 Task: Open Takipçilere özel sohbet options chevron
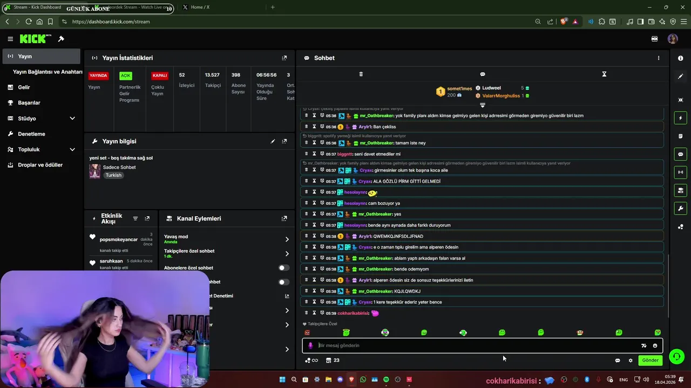point(287,253)
